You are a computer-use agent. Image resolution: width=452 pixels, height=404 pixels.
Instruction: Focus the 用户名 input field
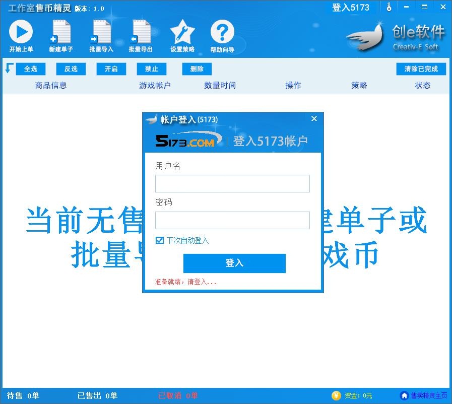pyautogui.click(x=232, y=183)
